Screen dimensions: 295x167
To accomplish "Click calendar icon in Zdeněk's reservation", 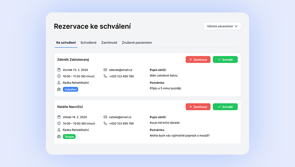I will tap(59, 70).
